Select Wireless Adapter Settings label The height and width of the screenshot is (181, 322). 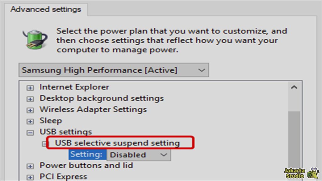[93, 109]
